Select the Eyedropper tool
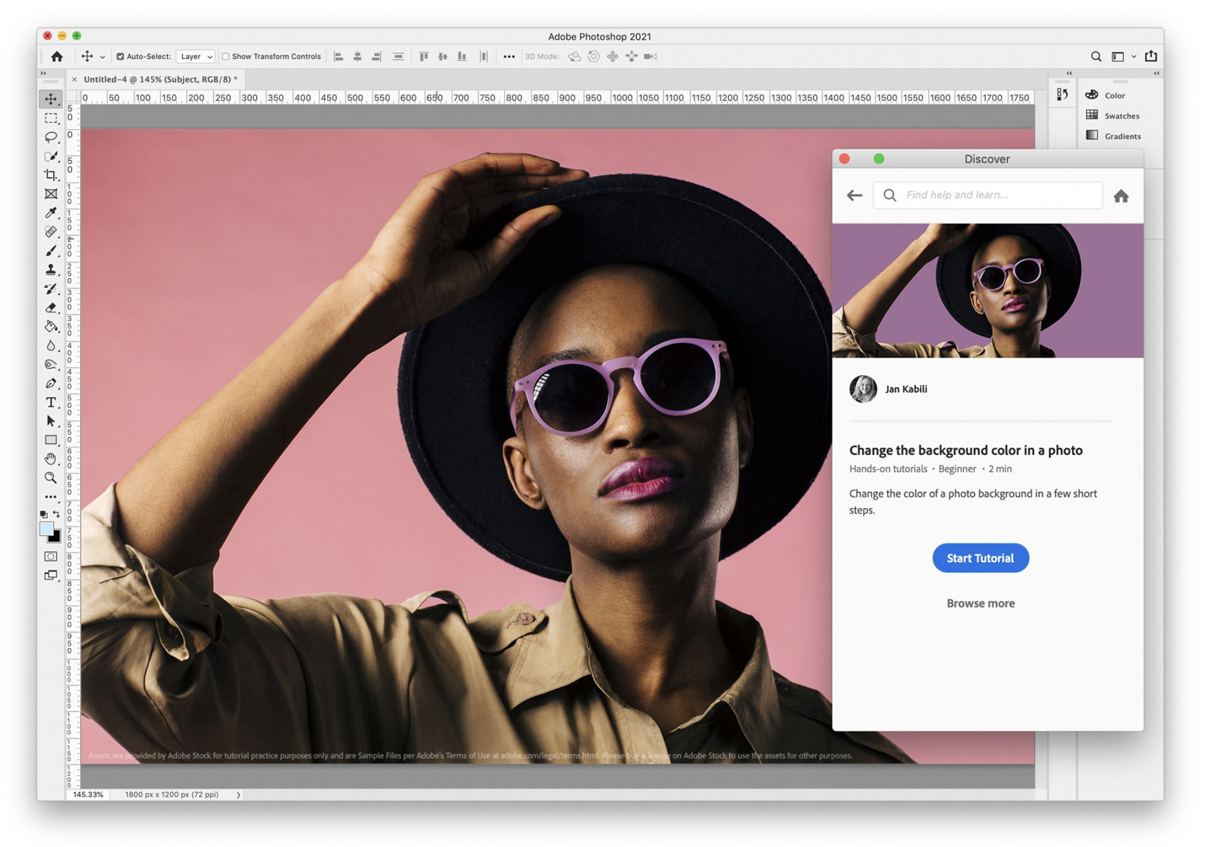This screenshot has height=847, width=1205. pyautogui.click(x=51, y=213)
